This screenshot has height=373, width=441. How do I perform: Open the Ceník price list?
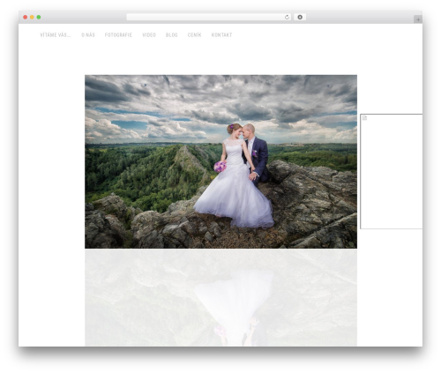point(195,35)
